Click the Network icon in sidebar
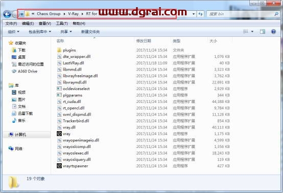The height and width of the screenshot is (193, 283). point(11,148)
